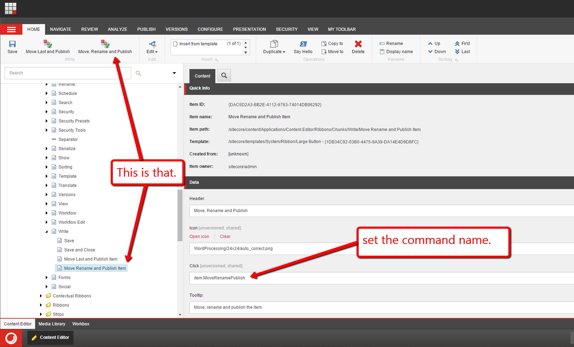This screenshot has height=347, width=574.
Task: Click the Open icon link
Action: click(x=199, y=237)
